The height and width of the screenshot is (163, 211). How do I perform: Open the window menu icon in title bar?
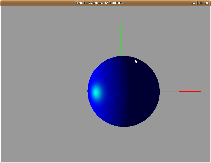(4, 3)
